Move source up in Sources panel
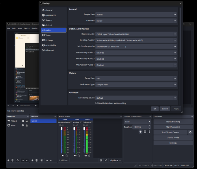 click(23, 160)
